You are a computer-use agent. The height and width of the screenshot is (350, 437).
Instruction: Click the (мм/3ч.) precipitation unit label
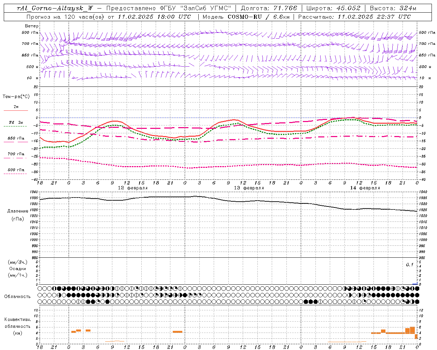tap(18, 262)
